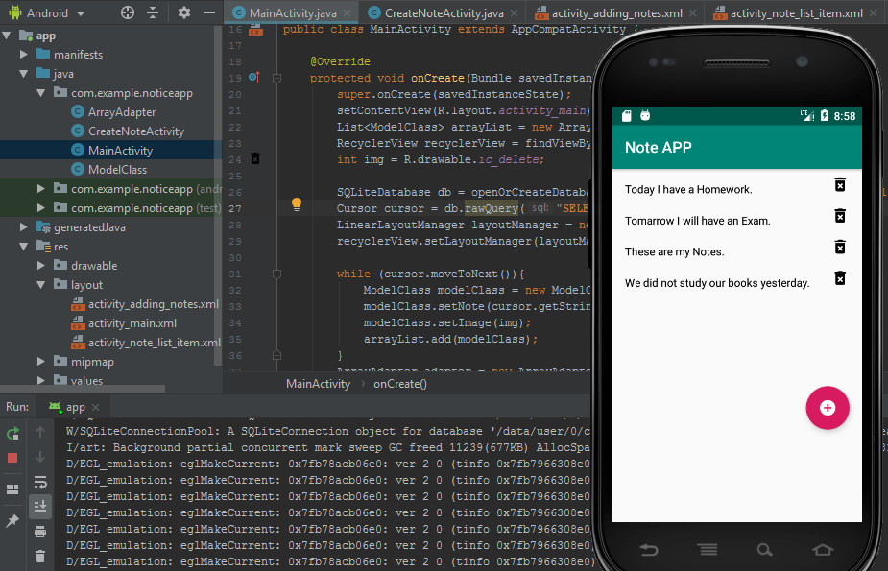This screenshot has width=888, height=571.
Task: Click the scroll-from-source target icon
Action: point(128,12)
